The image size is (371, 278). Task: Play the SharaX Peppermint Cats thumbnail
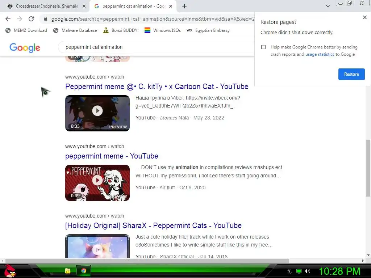pos(97,246)
